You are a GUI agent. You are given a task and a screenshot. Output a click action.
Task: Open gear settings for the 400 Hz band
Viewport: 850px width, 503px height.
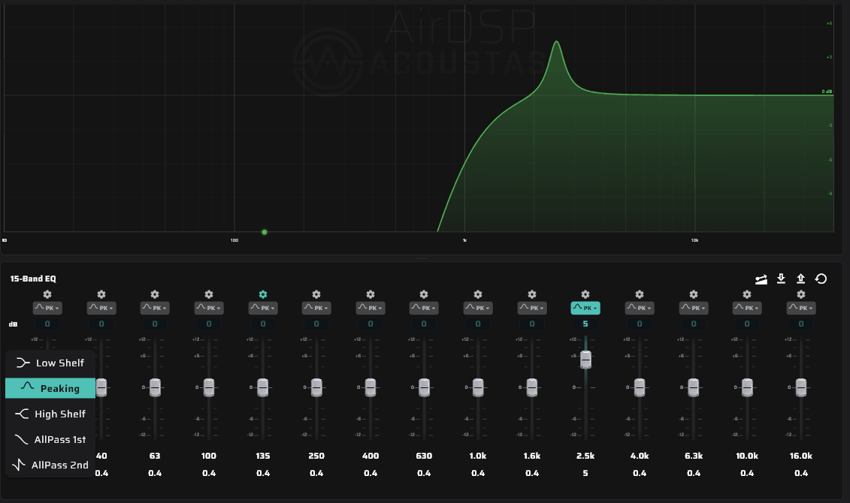point(371,294)
